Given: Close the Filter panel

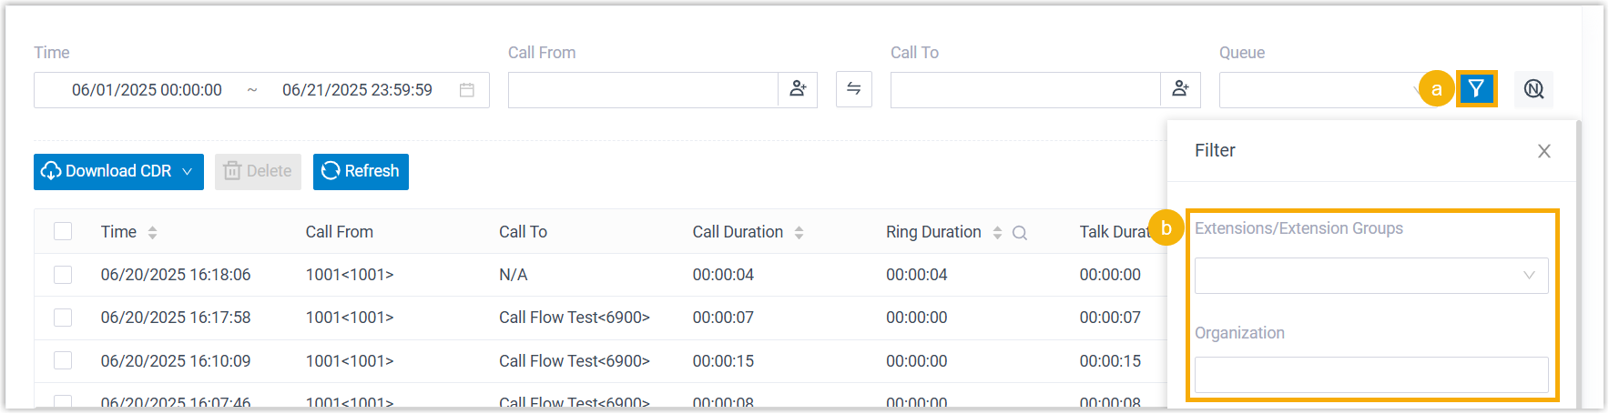Looking at the screenshot, I should pyautogui.click(x=1543, y=151).
